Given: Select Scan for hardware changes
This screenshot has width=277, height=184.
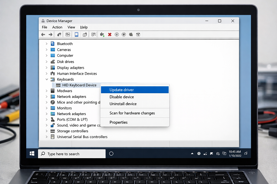Looking at the screenshot, I should pyautogui.click(x=135, y=113).
